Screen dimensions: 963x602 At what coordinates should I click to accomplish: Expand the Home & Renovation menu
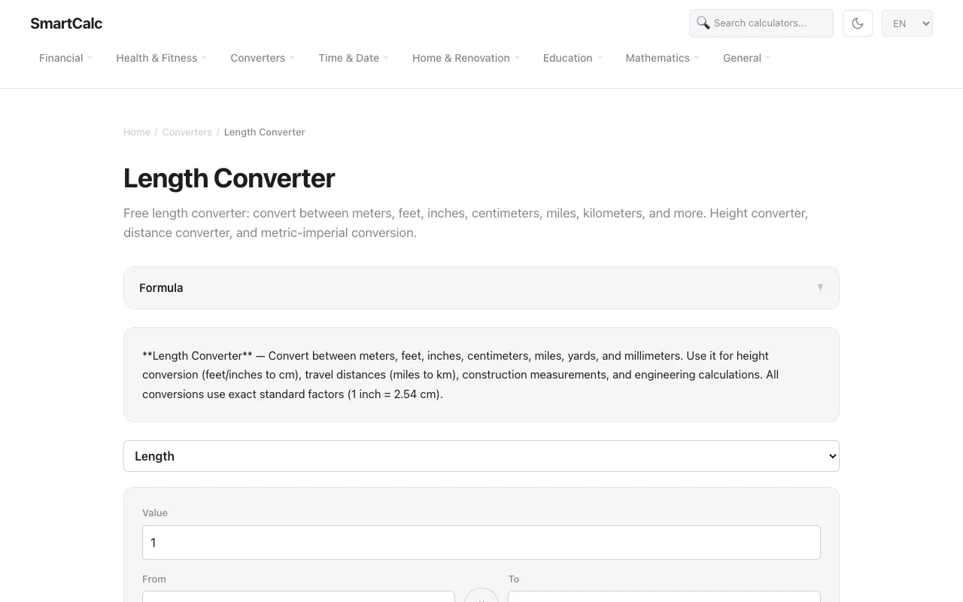pyautogui.click(x=466, y=58)
